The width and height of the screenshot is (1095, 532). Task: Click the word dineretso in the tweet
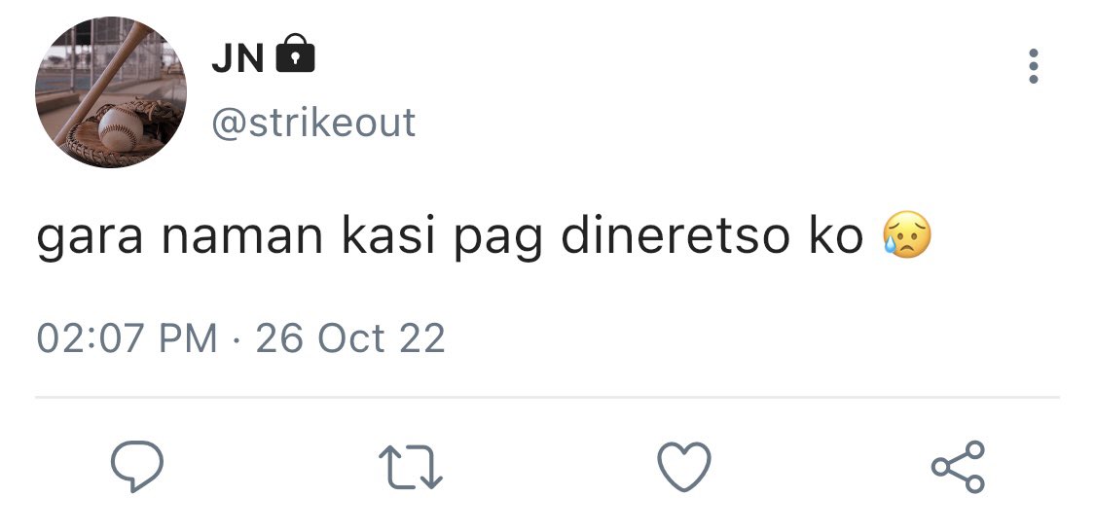click(x=676, y=236)
